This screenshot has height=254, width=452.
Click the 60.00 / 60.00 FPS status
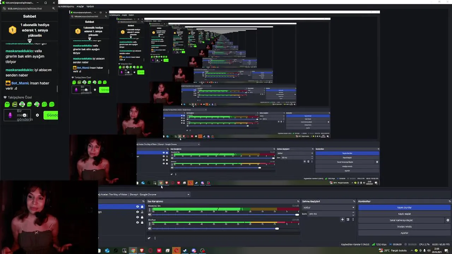(x=441, y=244)
